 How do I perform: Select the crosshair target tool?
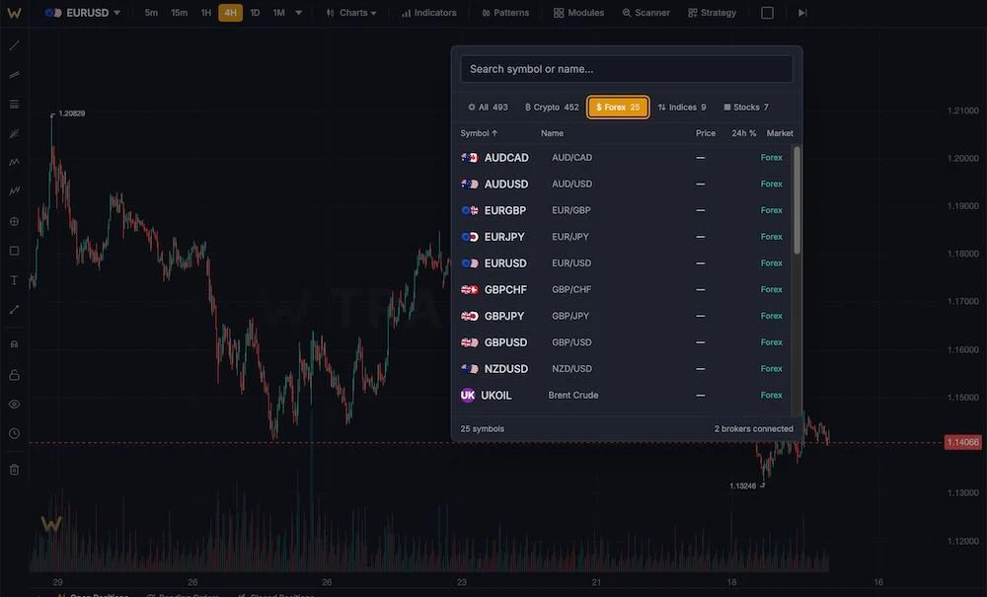point(14,221)
